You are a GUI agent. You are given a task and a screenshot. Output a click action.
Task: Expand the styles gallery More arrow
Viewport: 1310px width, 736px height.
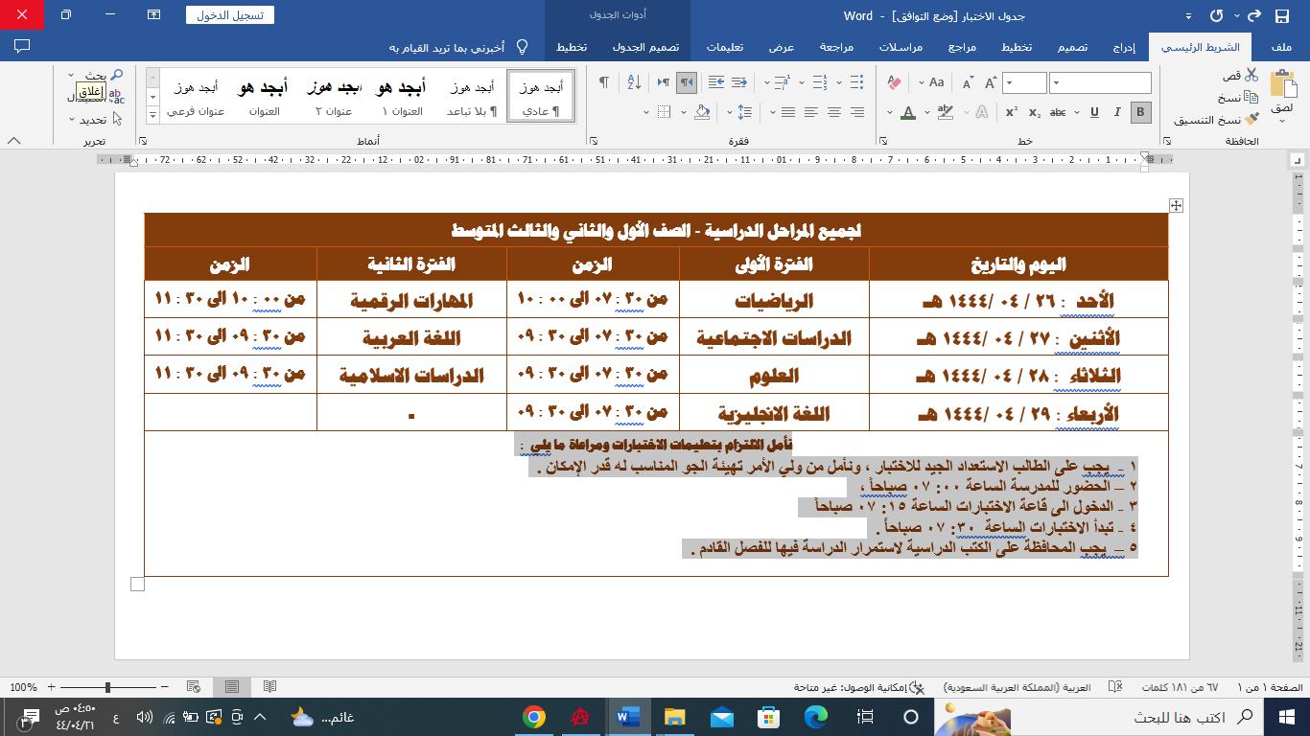(152, 115)
